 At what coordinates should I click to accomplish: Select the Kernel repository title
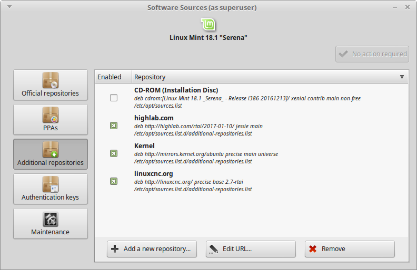pyautogui.click(x=144, y=146)
